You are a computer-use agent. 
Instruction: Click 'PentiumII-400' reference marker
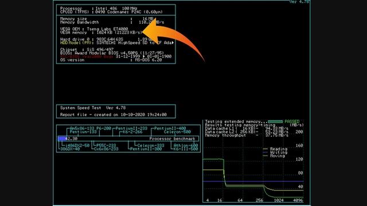coord(170,128)
